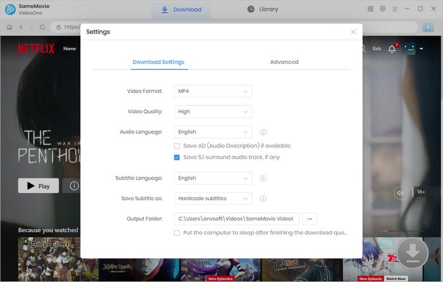Enable Save AD (Audio Description) checkbox
Image resolution: width=443 pixels, height=282 pixels.
pos(177,146)
